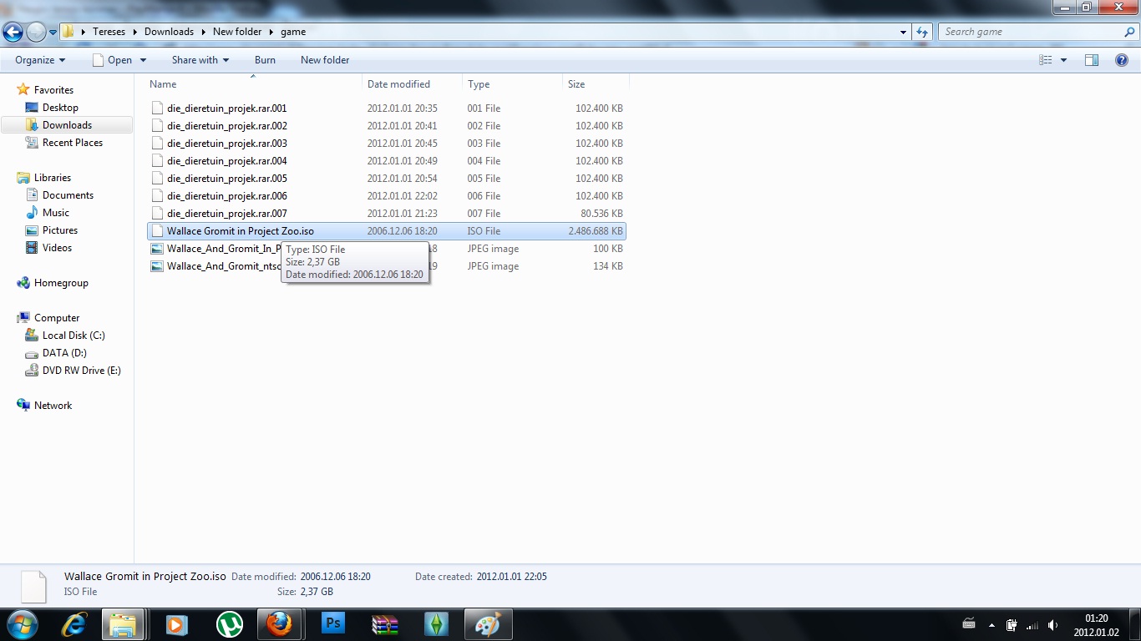The image size is (1141, 641).
Task: Open the DATA (D:) drive
Action: 64,353
